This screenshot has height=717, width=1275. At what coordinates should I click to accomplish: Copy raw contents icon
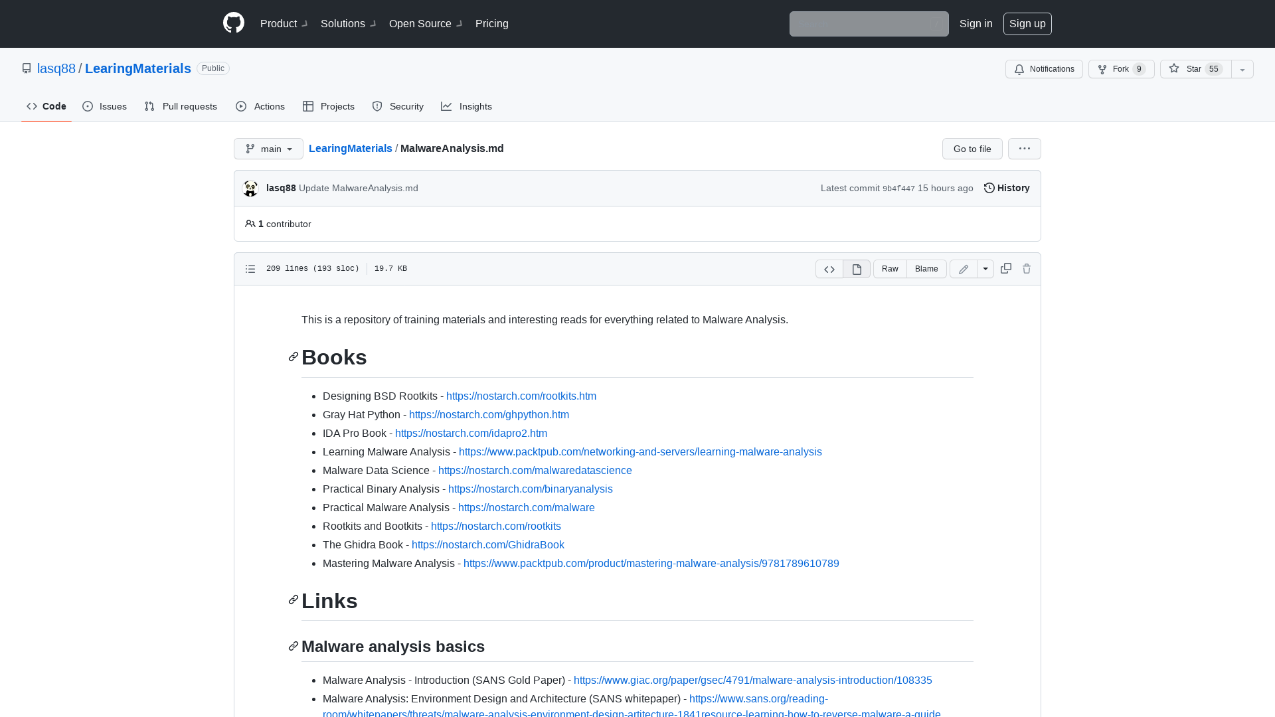(1006, 268)
